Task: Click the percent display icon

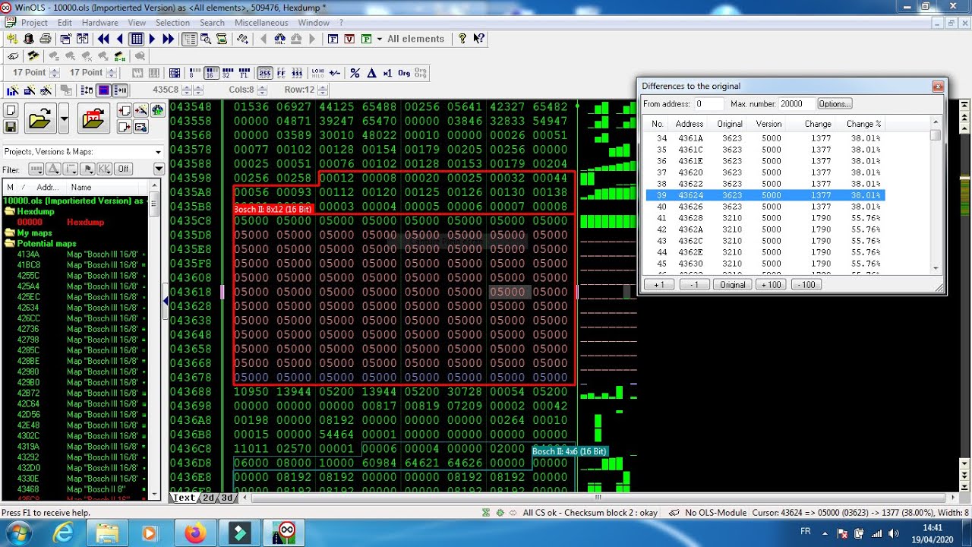Action: point(355,73)
